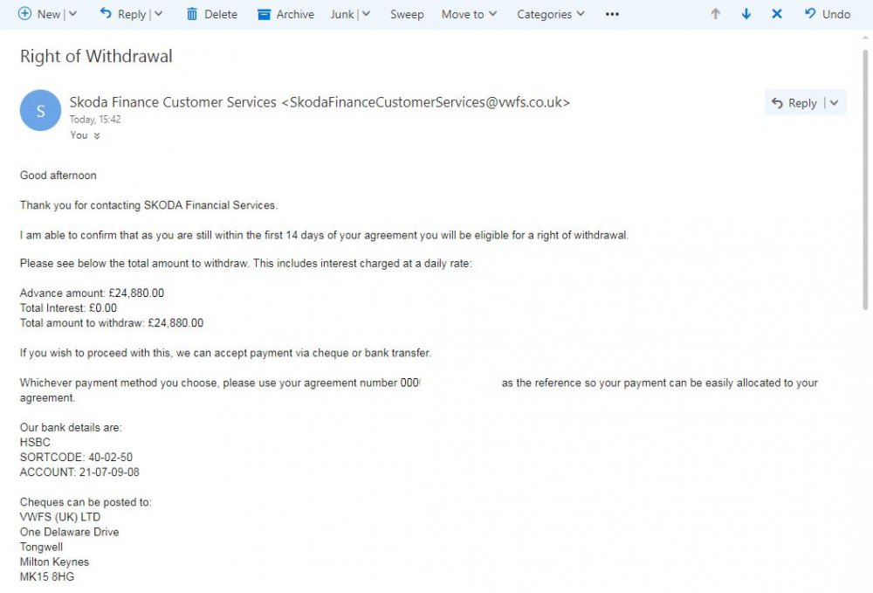Close the message with X icon
Screen dimensions: 873x593
pyautogui.click(x=777, y=14)
